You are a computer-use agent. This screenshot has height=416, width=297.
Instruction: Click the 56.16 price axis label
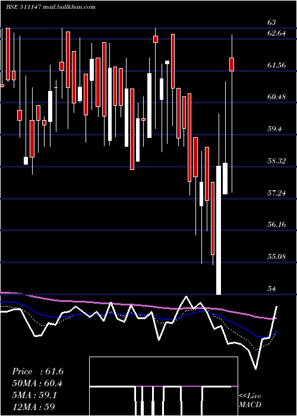click(277, 225)
